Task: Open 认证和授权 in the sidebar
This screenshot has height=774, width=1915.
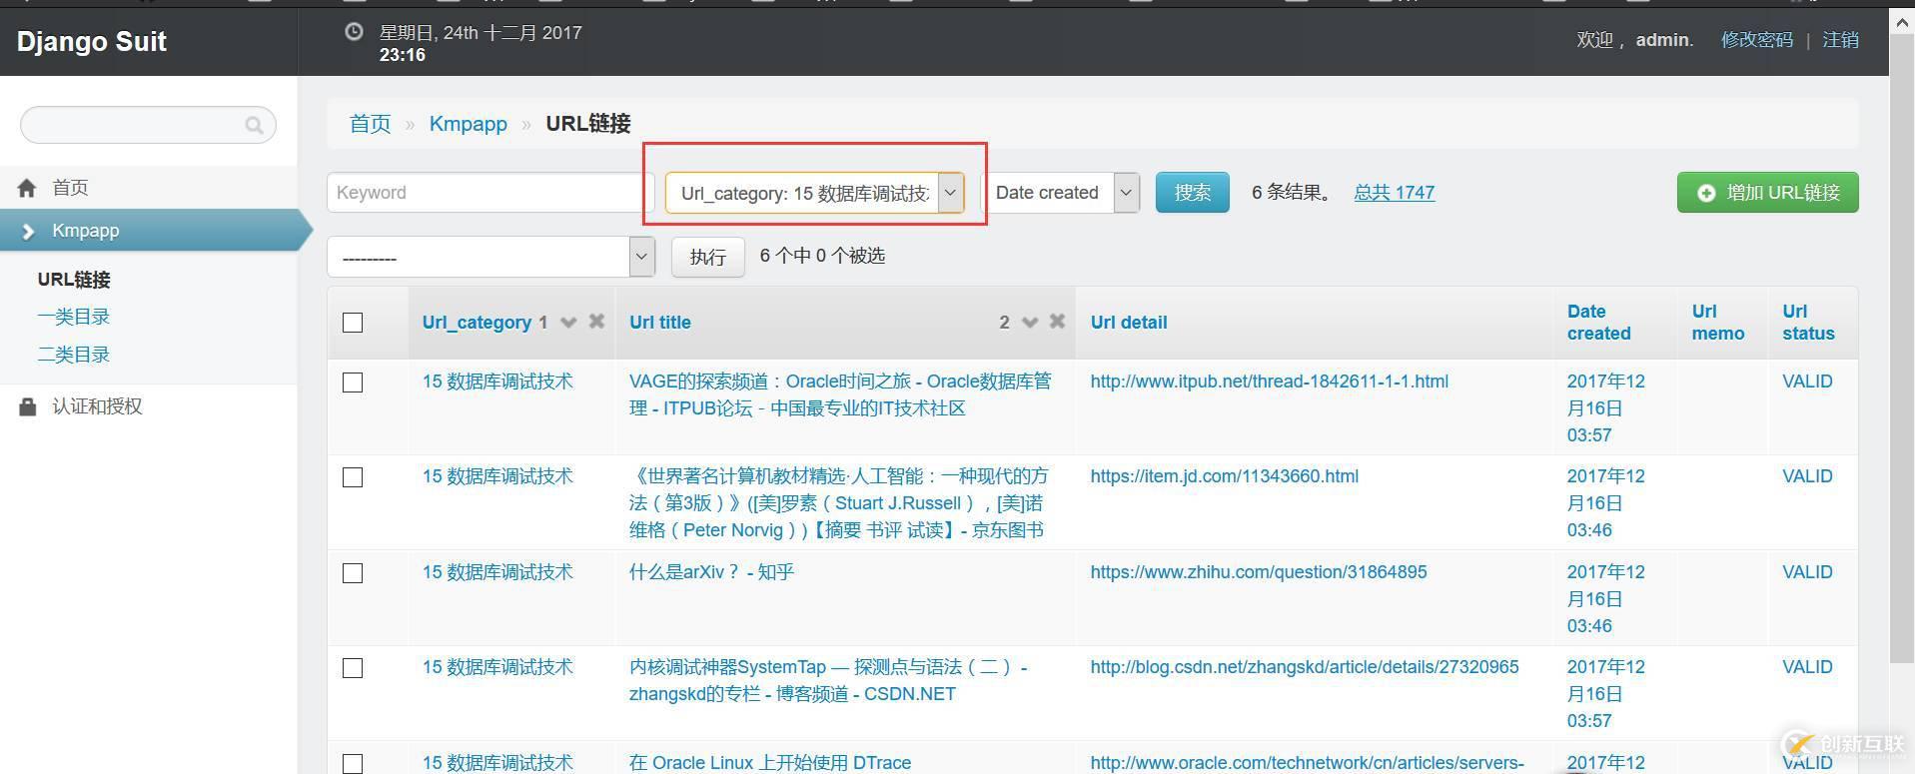Action: pyautogui.click(x=97, y=406)
